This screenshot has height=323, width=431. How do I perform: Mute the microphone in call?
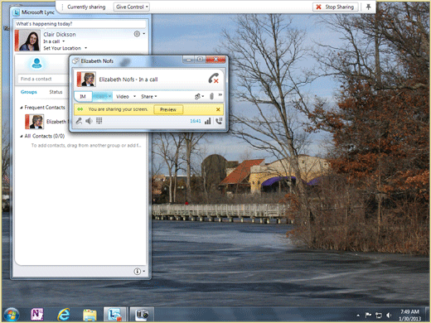click(79, 121)
